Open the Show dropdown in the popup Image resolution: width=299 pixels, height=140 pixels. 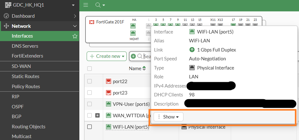click(169, 117)
